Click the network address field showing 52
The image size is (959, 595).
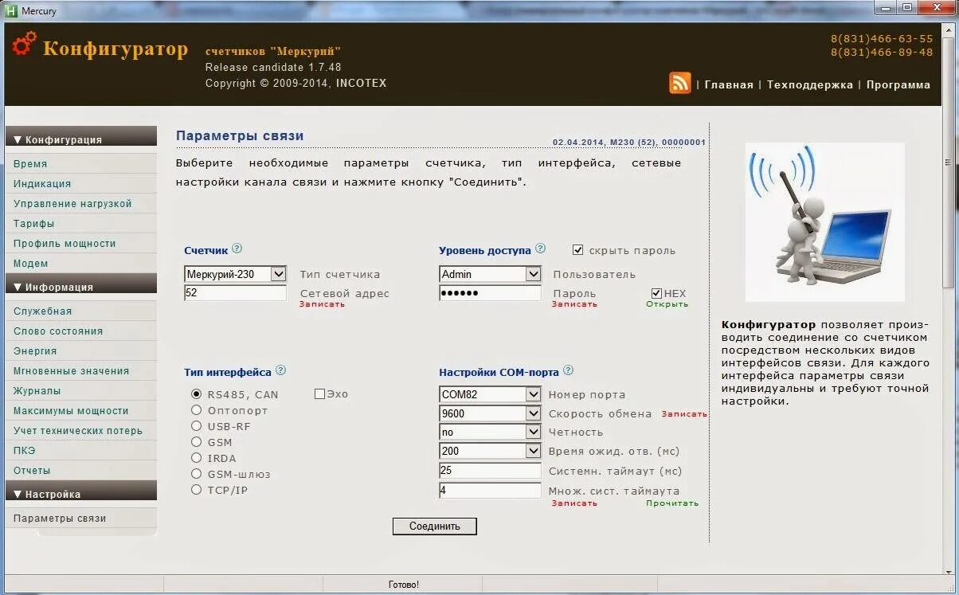[x=235, y=292]
